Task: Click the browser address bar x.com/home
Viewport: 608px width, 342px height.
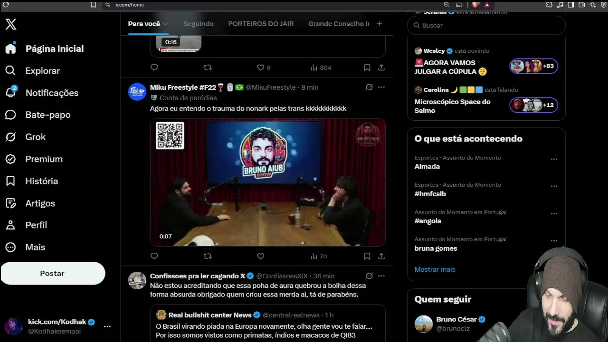Action: point(130,5)
